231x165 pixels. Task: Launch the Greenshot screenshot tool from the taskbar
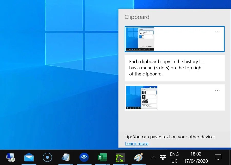(120, 157)
